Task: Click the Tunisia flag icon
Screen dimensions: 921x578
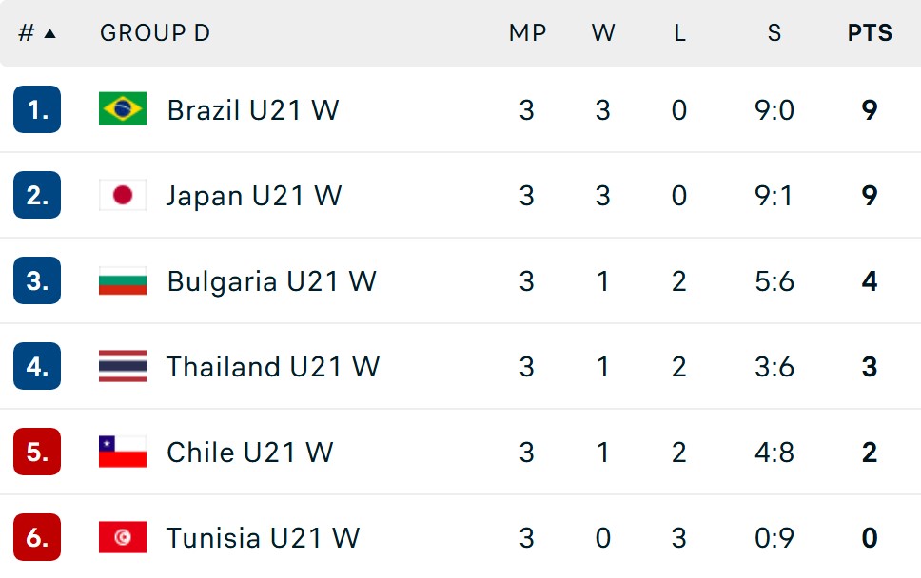Action: (122, 537)
